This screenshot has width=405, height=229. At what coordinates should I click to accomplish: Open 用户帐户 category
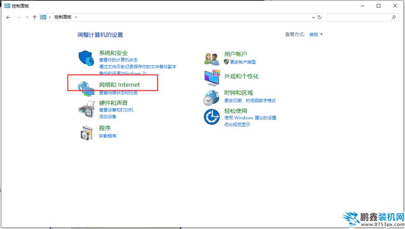235,54
